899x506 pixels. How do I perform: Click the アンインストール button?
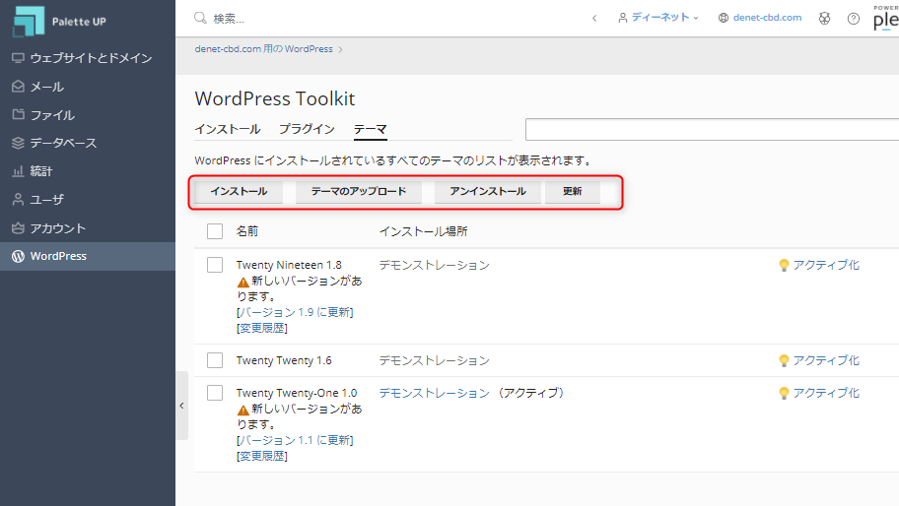tap(488, 192)
